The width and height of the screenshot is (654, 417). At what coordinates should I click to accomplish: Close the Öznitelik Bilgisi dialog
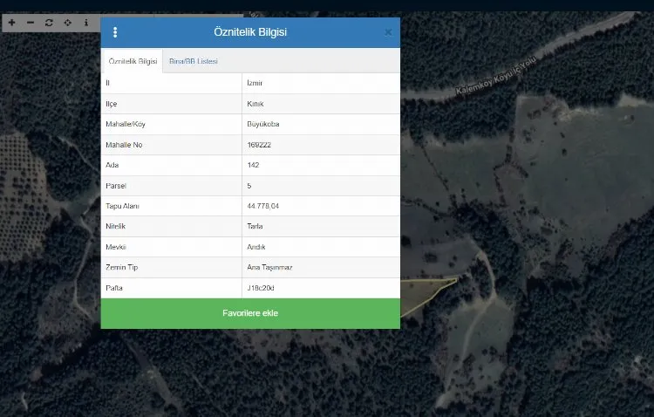tap(388, 32)
